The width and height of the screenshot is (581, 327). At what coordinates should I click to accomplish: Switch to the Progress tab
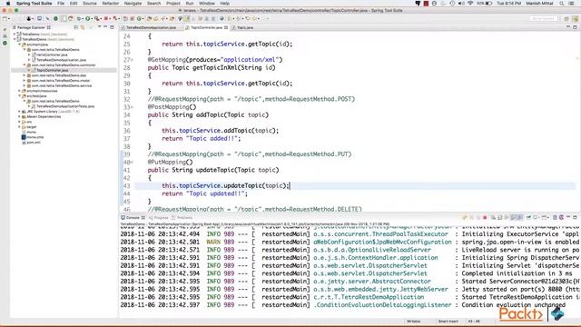click(159, 218)
